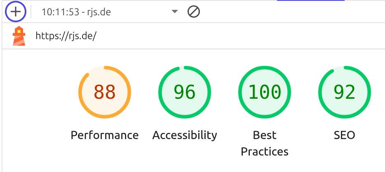Viewport: 385px width, 172px height.
Task: Click the red score number 88
Action: (x=105, y=92)
